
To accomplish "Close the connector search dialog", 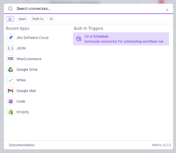I will pyautogui.click(x=167, y=10).
